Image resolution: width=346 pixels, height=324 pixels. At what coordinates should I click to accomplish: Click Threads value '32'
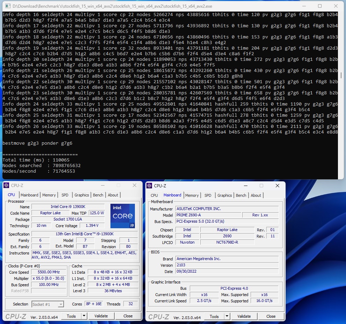pyautogui.click(x=131, y=304)
